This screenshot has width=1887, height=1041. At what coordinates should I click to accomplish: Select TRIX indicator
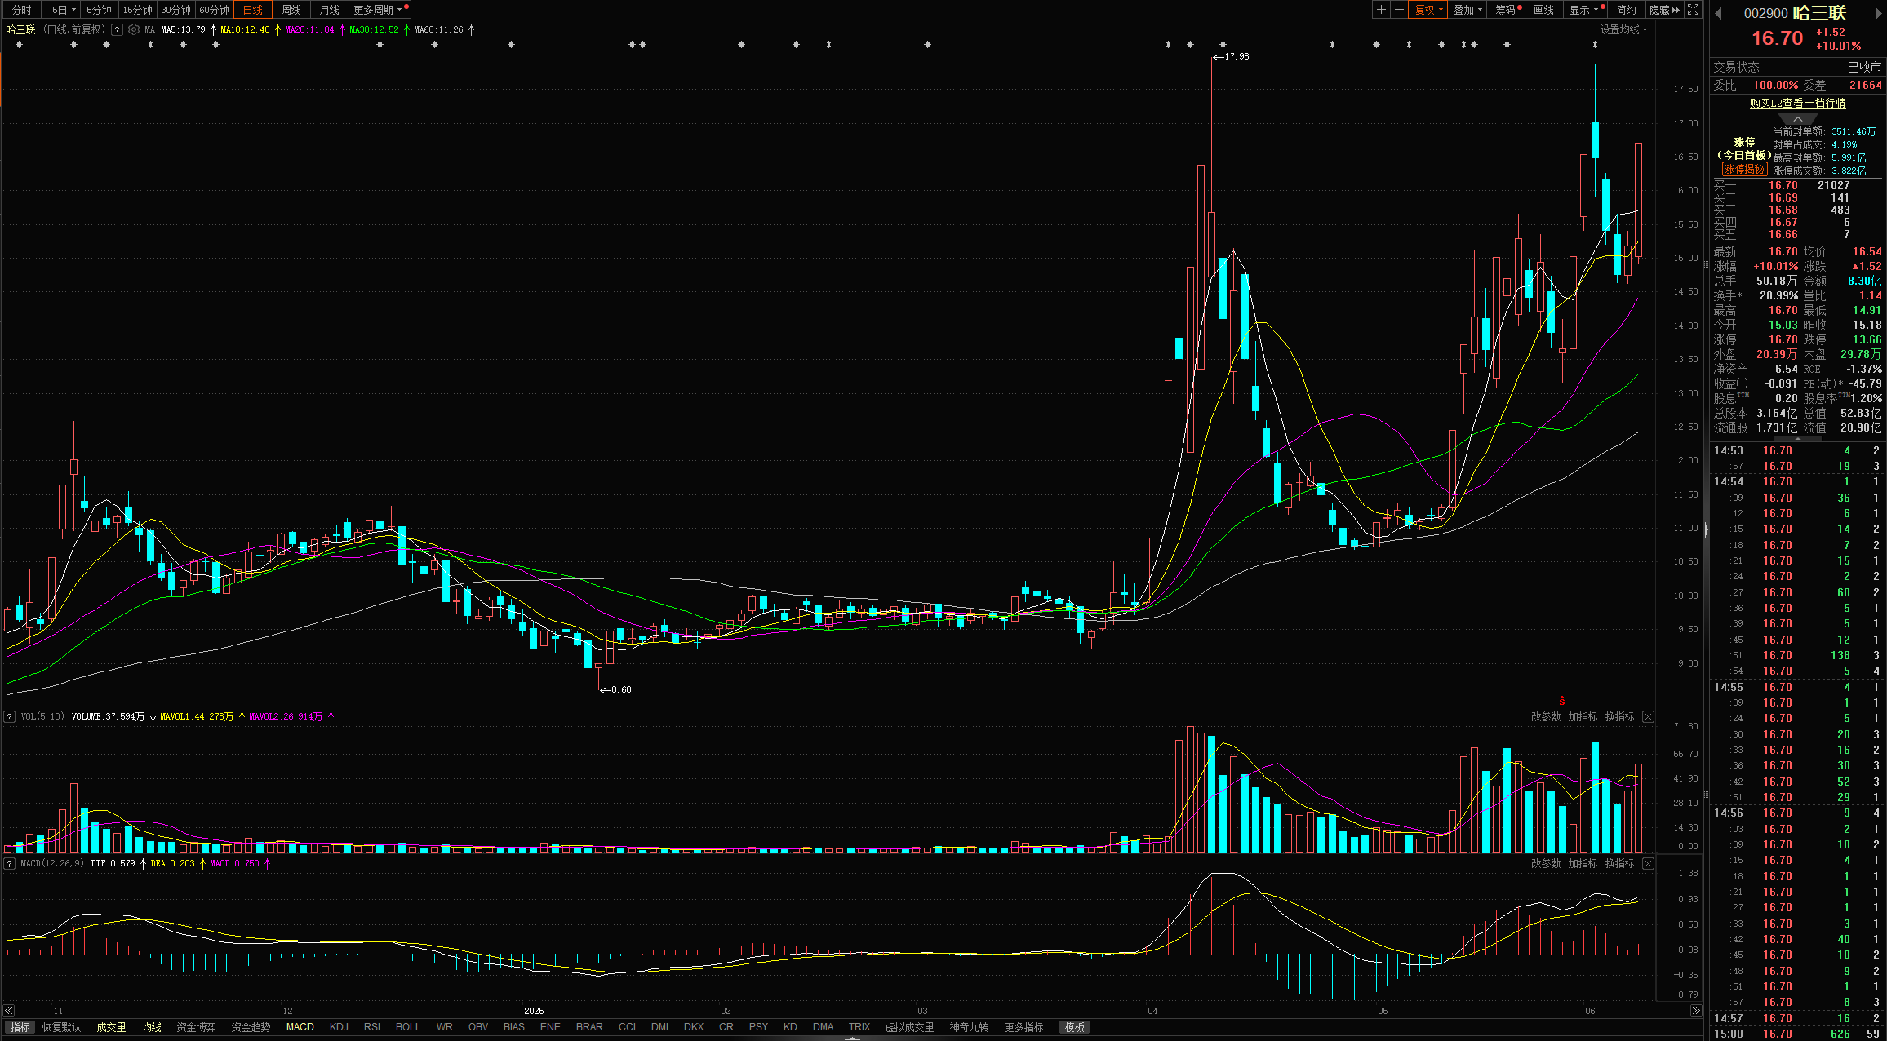click(x=859, y=1027)
